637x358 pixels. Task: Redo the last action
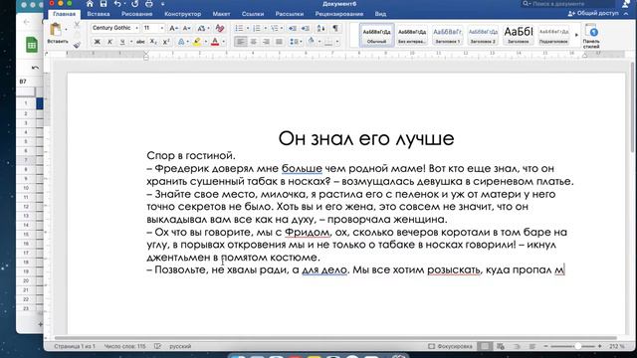[135, 4]
